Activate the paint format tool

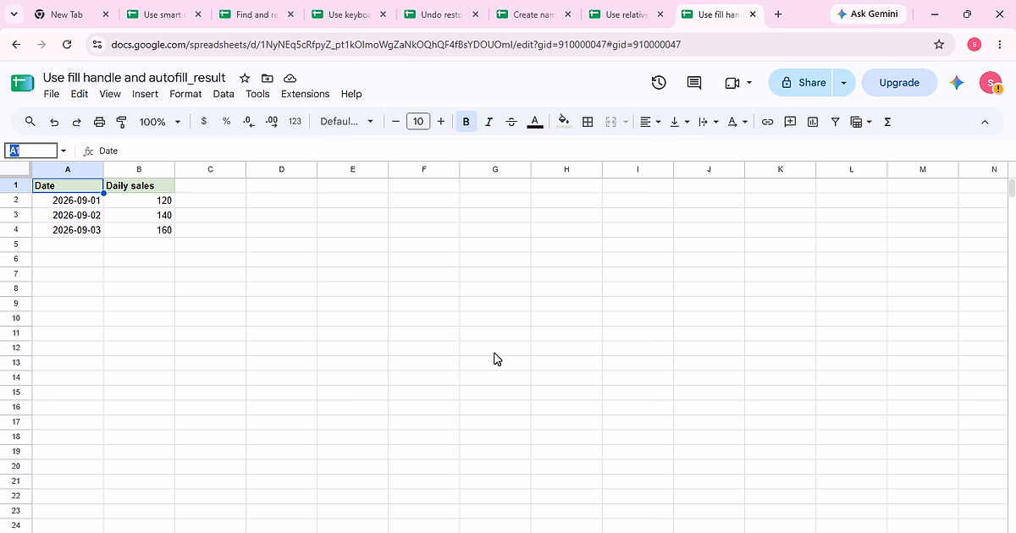click(121, 122)
